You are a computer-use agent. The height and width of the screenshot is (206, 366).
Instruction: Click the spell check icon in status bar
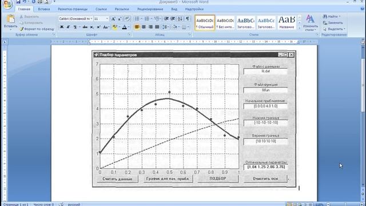61,204
